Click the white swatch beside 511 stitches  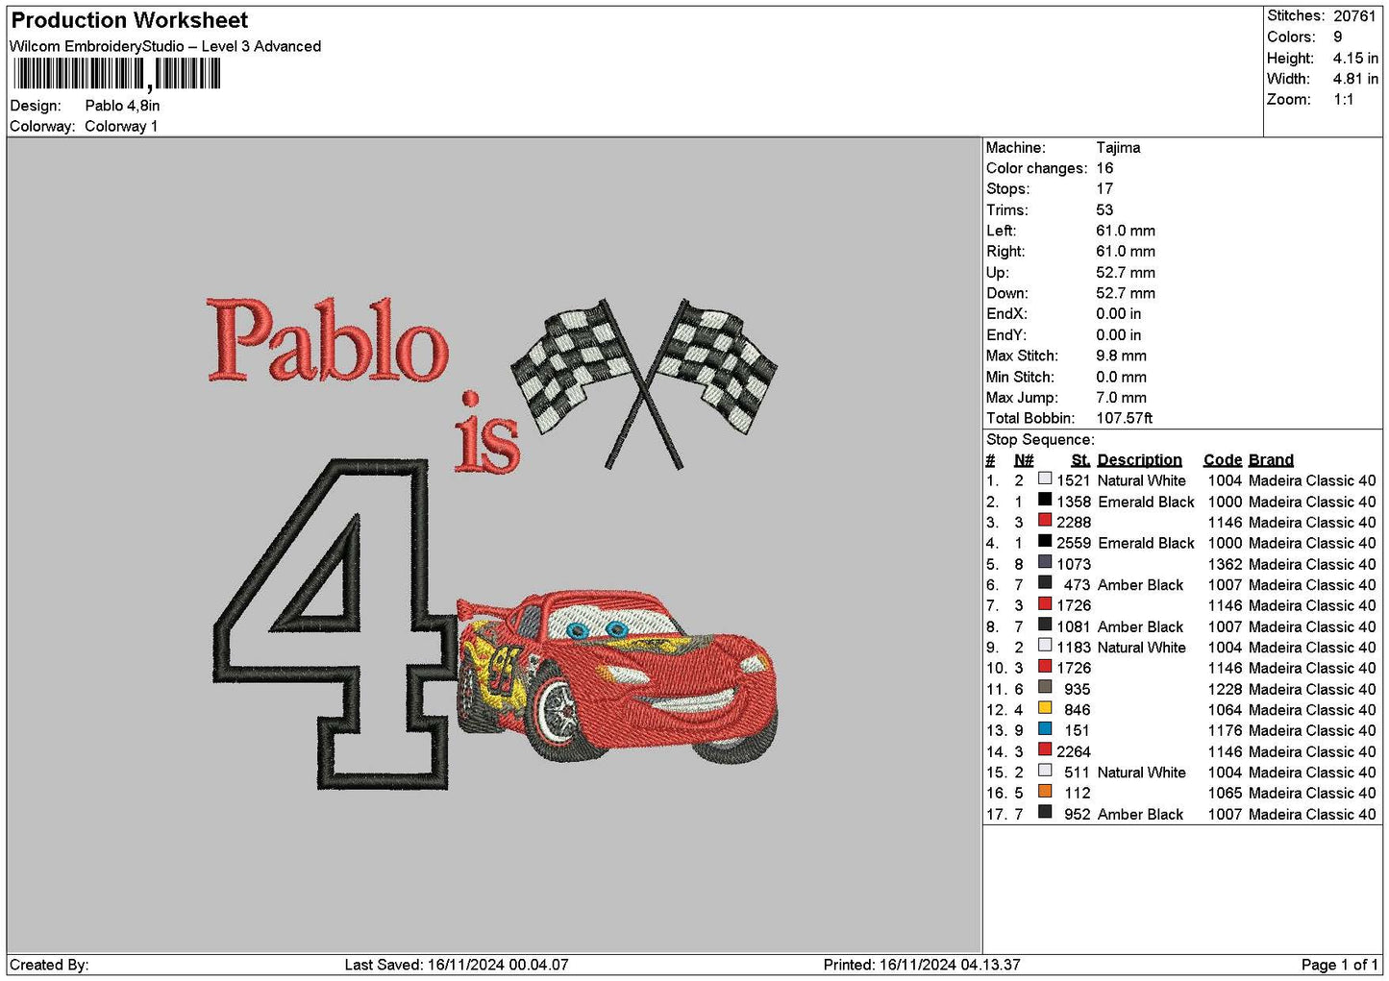pyautogui.click(x=1045, y=771)
